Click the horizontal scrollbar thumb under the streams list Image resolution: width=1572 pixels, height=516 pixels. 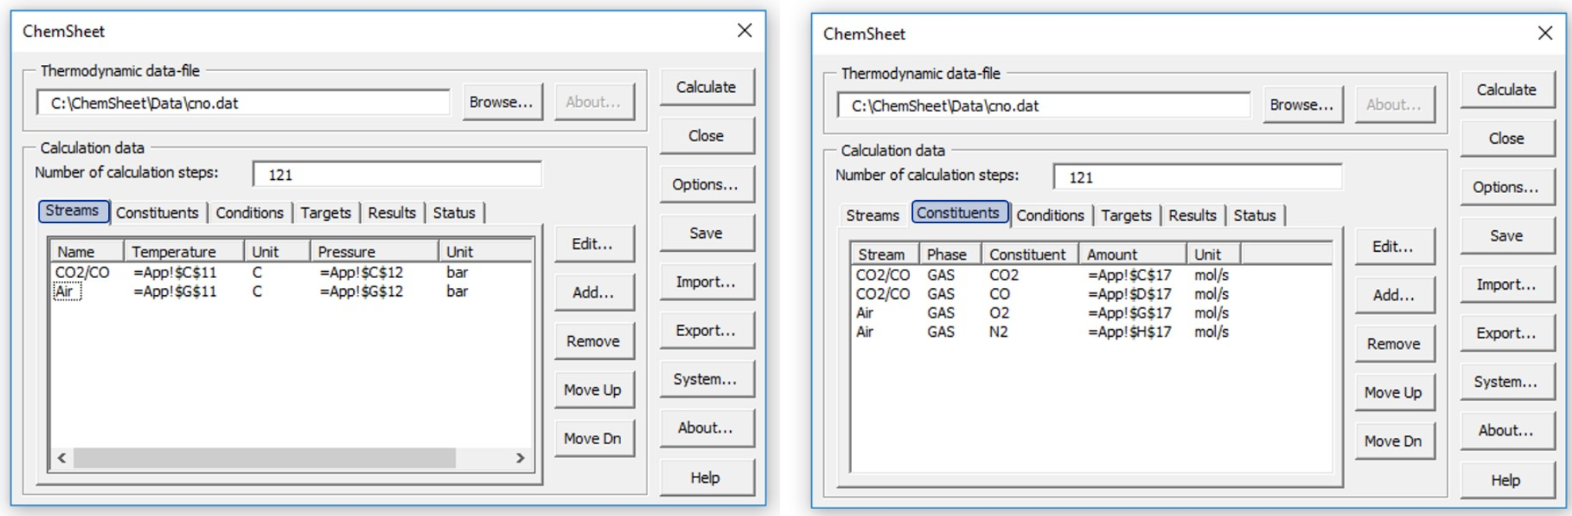(264, 458)
